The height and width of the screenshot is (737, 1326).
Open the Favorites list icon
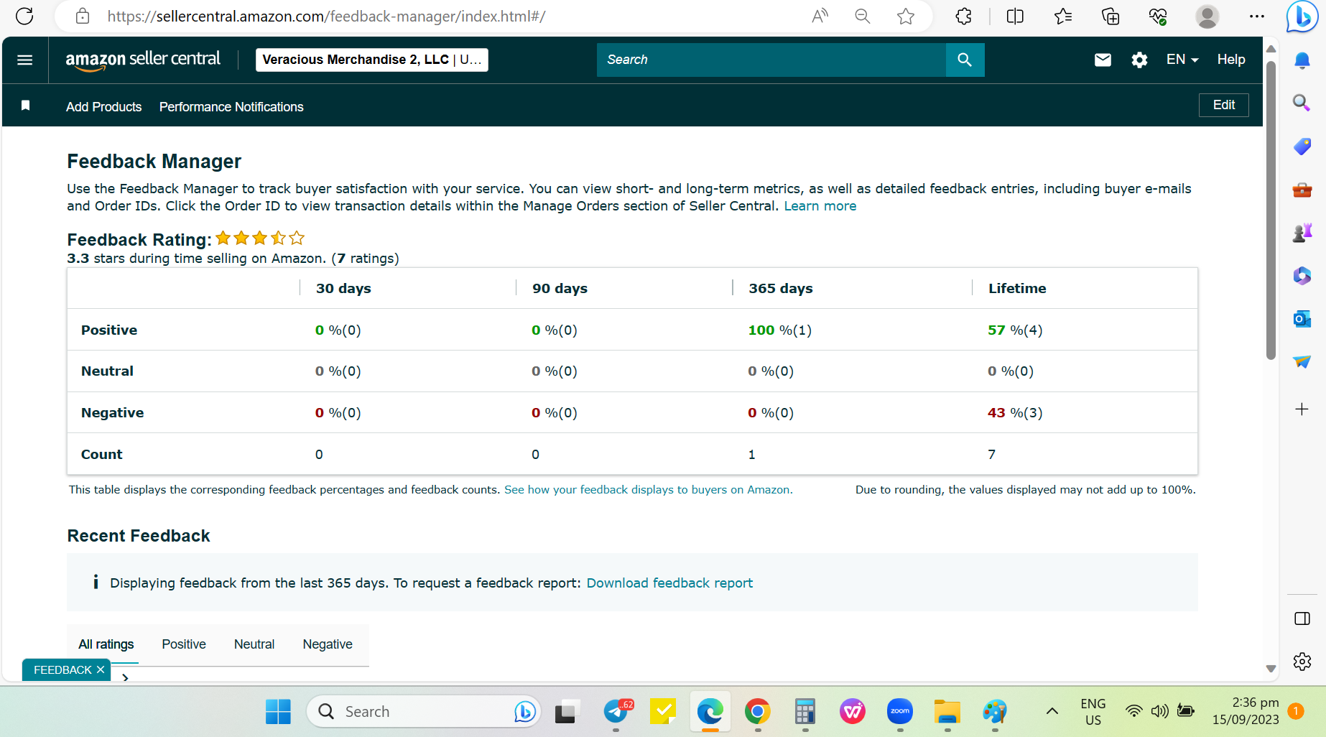tap(1063, 16)
